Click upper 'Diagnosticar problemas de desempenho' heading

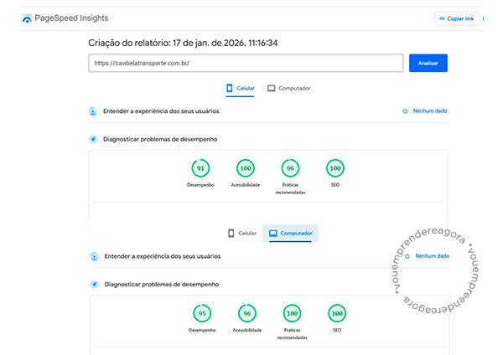coord(160,139)
